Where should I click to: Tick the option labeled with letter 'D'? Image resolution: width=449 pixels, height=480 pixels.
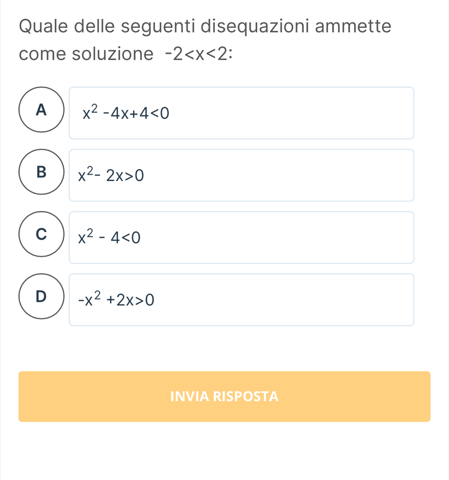point(42,296)
